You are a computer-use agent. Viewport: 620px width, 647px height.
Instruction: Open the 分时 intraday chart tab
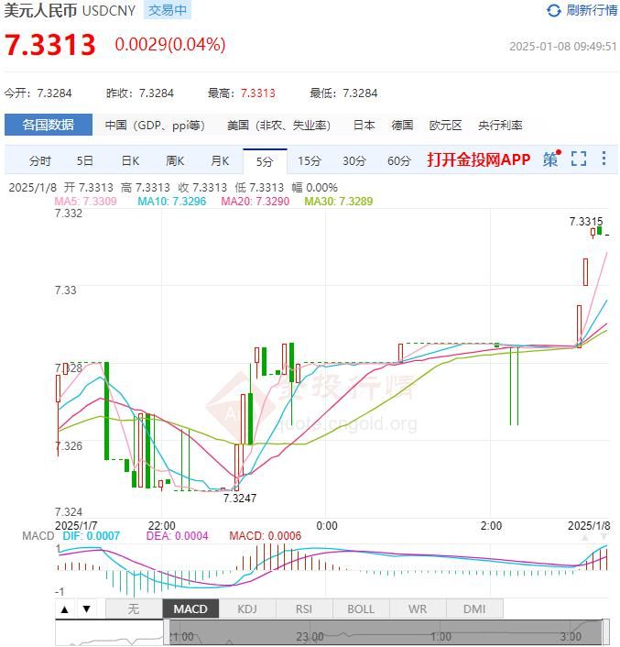(x=40, y=160)
